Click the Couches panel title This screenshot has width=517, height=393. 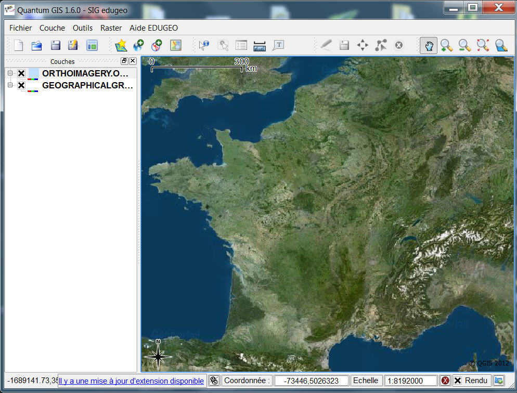62,62
